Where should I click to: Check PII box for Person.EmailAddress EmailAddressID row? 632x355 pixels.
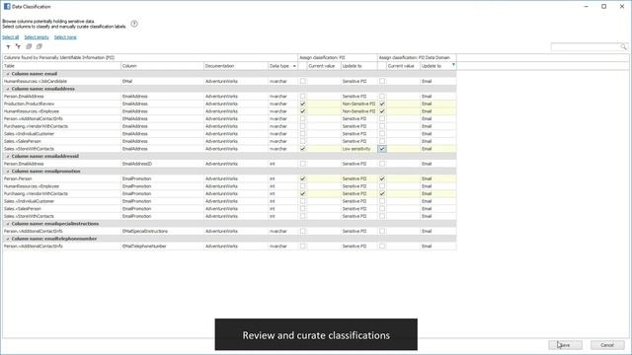pyautogui.click(x=303, y=164)
